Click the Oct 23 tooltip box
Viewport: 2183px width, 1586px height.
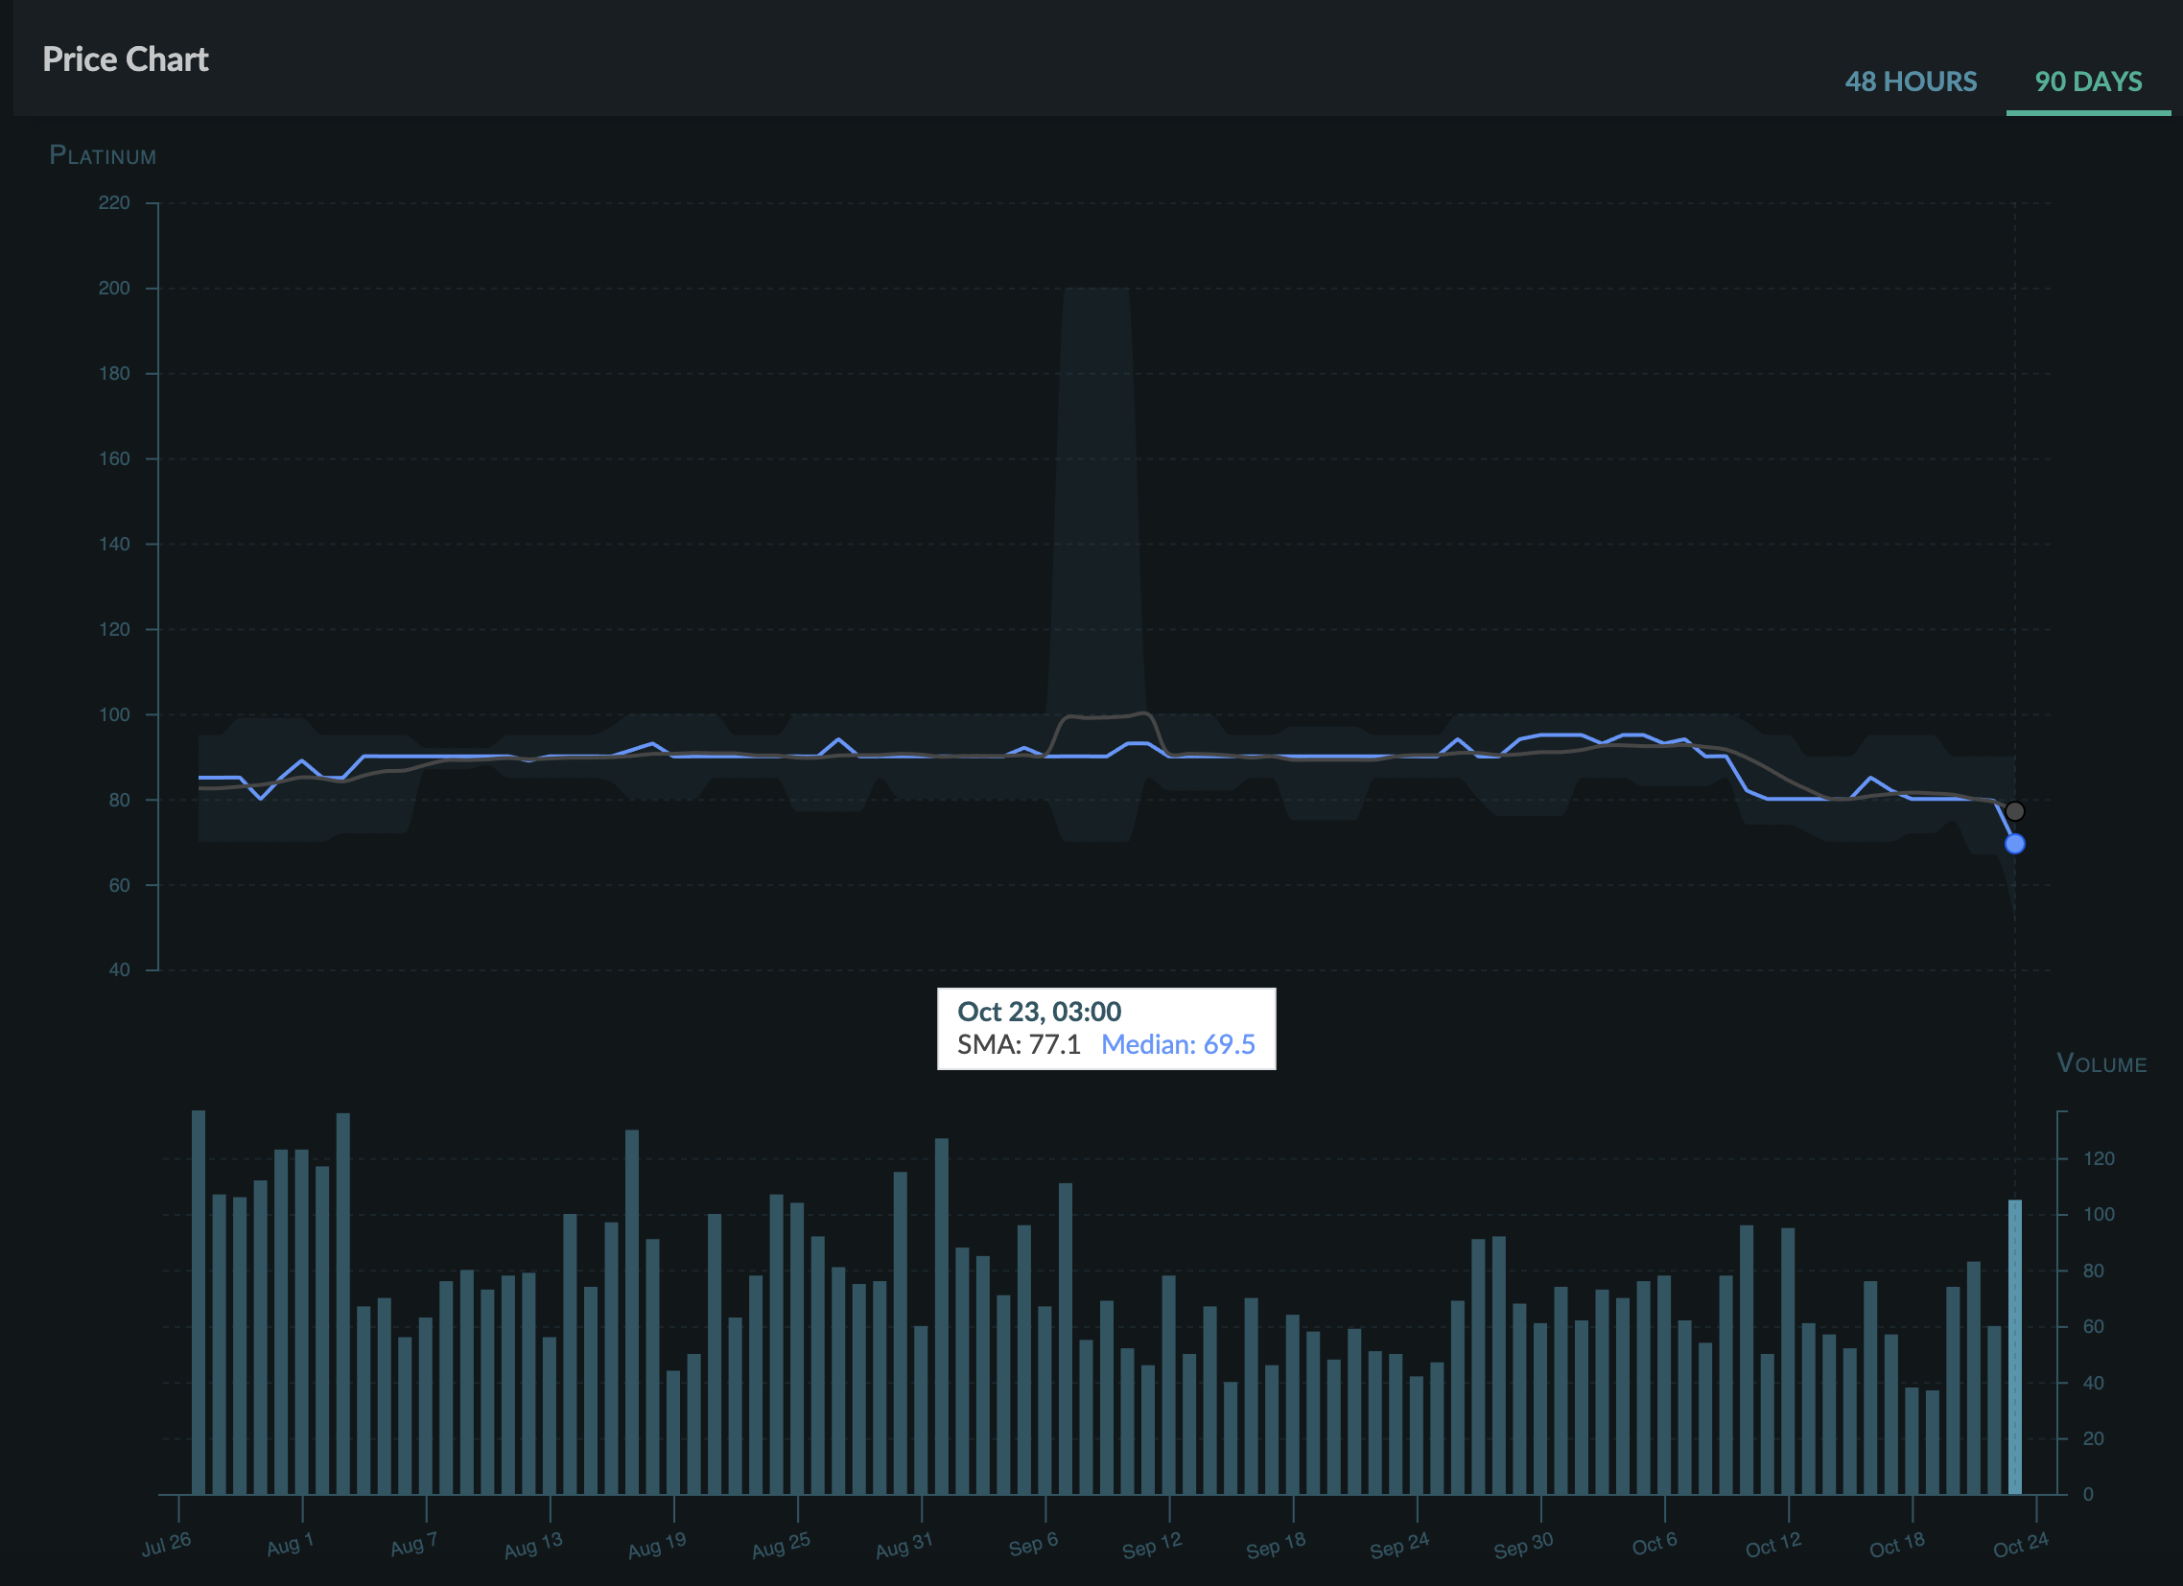[x=1105, y=1028]
